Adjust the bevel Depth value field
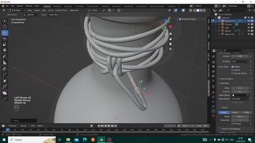This screenshot has height=143, width=255. tap(240, 116)
